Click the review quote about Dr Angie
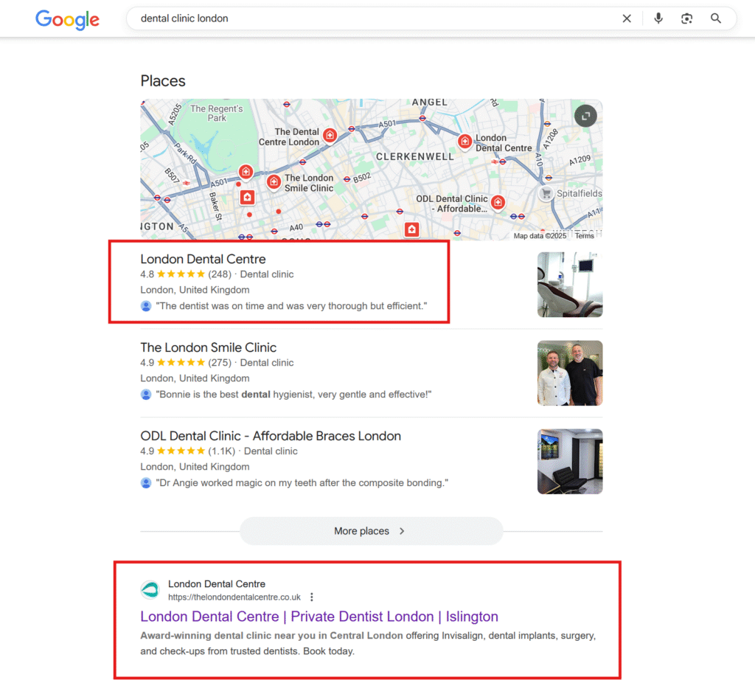Screen dimensions: 755x680 pos(302,482)
